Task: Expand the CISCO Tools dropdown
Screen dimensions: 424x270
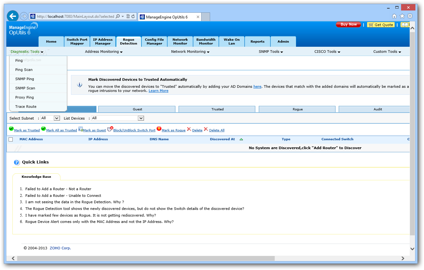Action: [x=327, y=52]
